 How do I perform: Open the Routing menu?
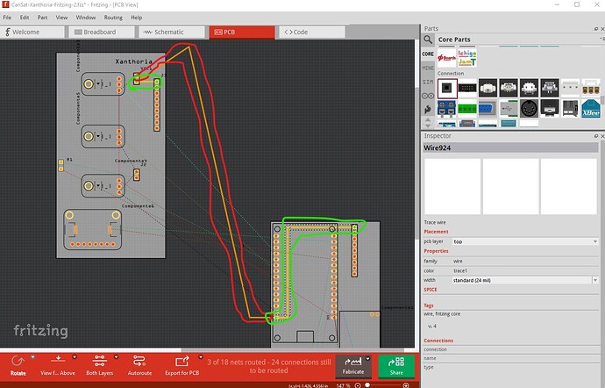pos(113,18)
